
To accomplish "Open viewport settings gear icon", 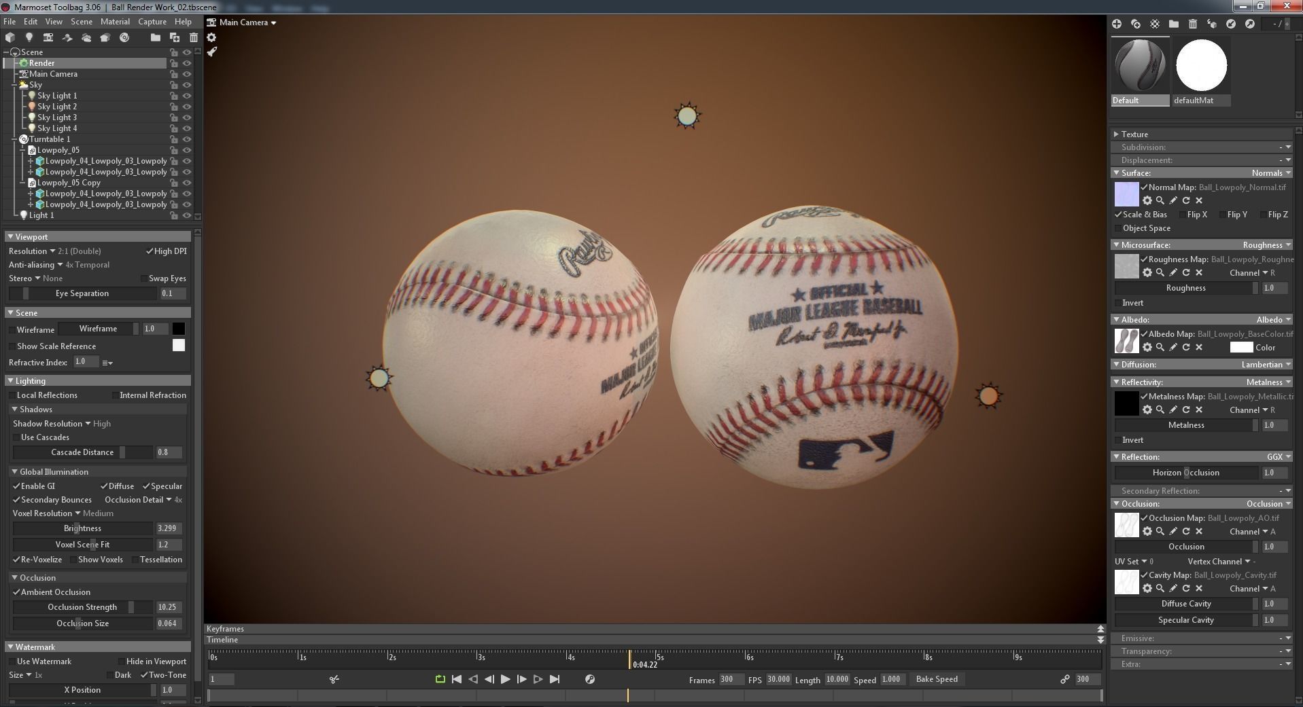I will click(211, 37).
